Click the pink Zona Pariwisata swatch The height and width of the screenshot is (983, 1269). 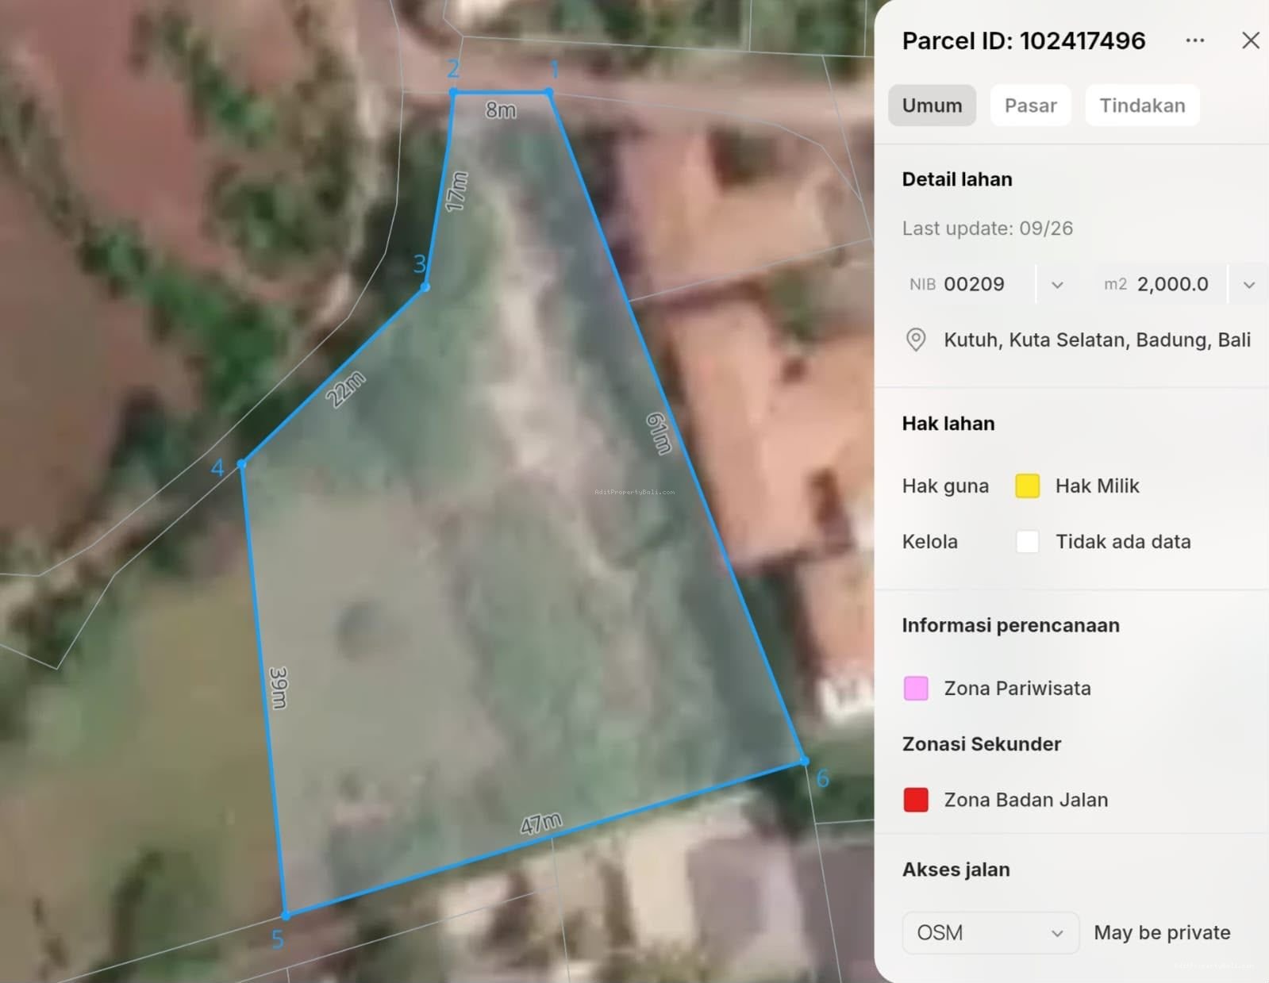click(x=916, y=688)
